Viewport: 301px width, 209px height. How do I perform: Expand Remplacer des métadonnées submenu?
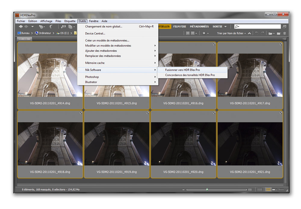pos(118,56)
